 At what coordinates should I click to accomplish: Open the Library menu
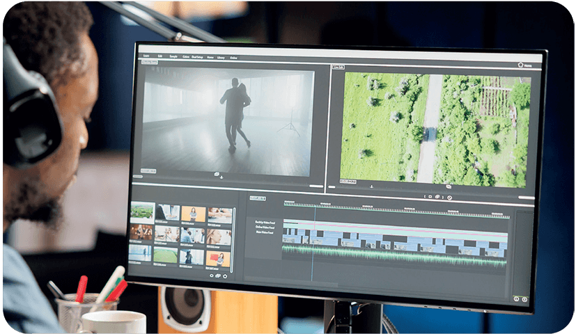pyautogui.click(x=221, y=58)
